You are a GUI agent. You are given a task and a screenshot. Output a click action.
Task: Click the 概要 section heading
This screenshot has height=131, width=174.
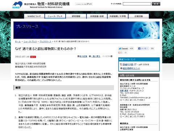18,88
